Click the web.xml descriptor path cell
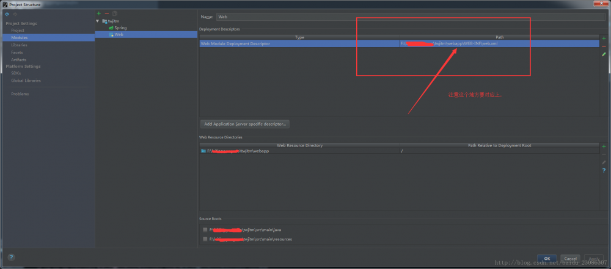Viewport: 611px width, 269px height. (499, 44)
